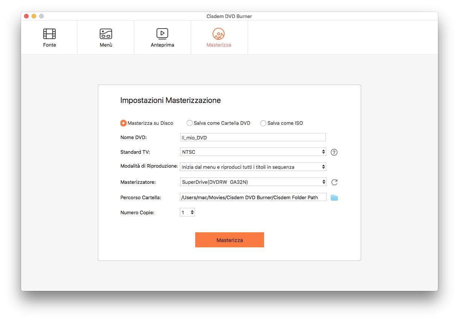Expand the Modalità di Riproduzione dropdown

tap(253, 167)
